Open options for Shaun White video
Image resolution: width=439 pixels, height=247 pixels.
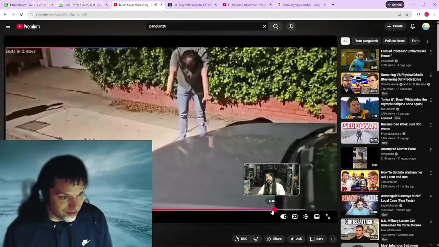pos(431,100)
